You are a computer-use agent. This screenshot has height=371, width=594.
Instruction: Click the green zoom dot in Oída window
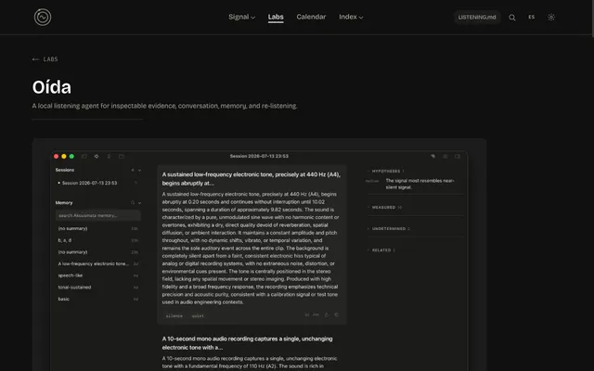pyautogui.click(x=71, y=157)
